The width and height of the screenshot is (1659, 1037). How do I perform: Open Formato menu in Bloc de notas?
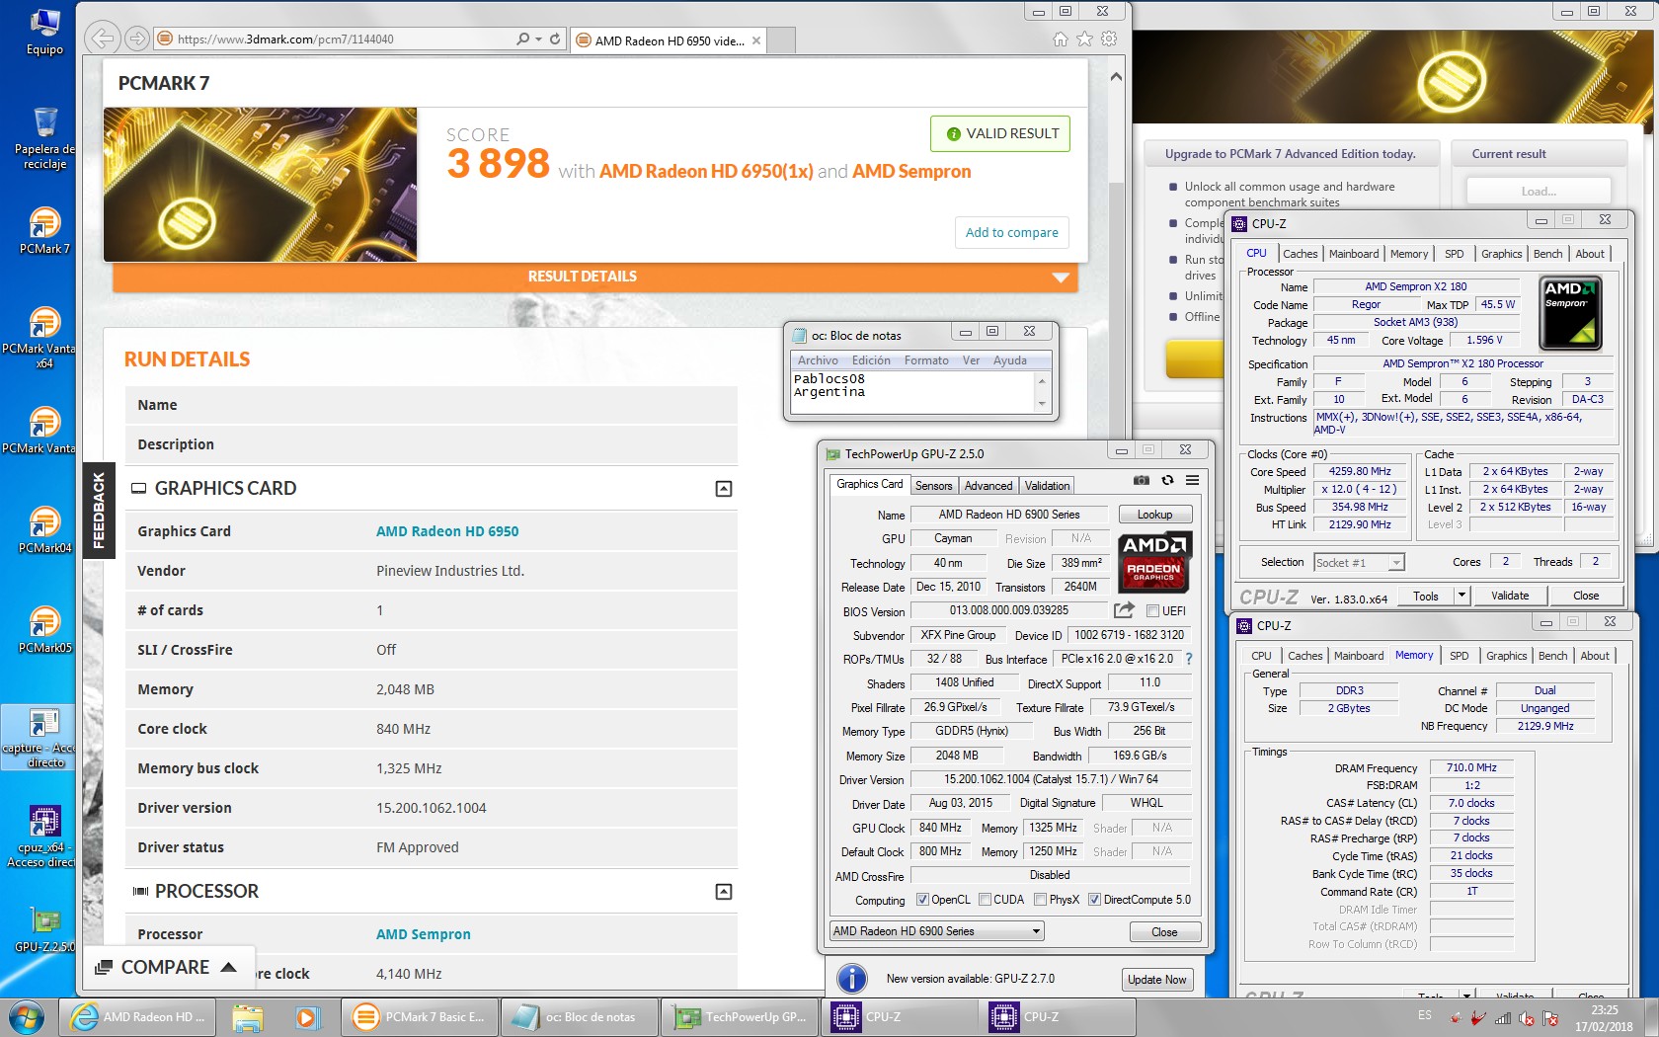(926, 360)
